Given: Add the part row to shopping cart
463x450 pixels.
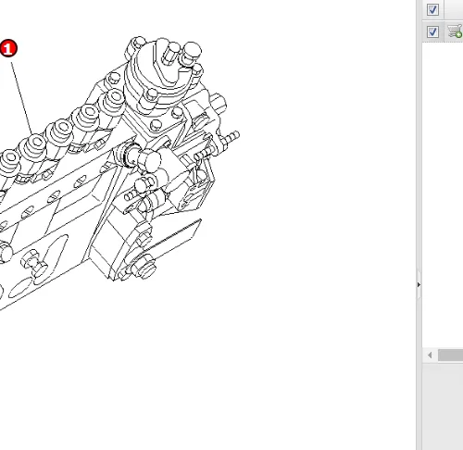Looking at the screenshot, I should pyautogui.click(x=455, y=31).
